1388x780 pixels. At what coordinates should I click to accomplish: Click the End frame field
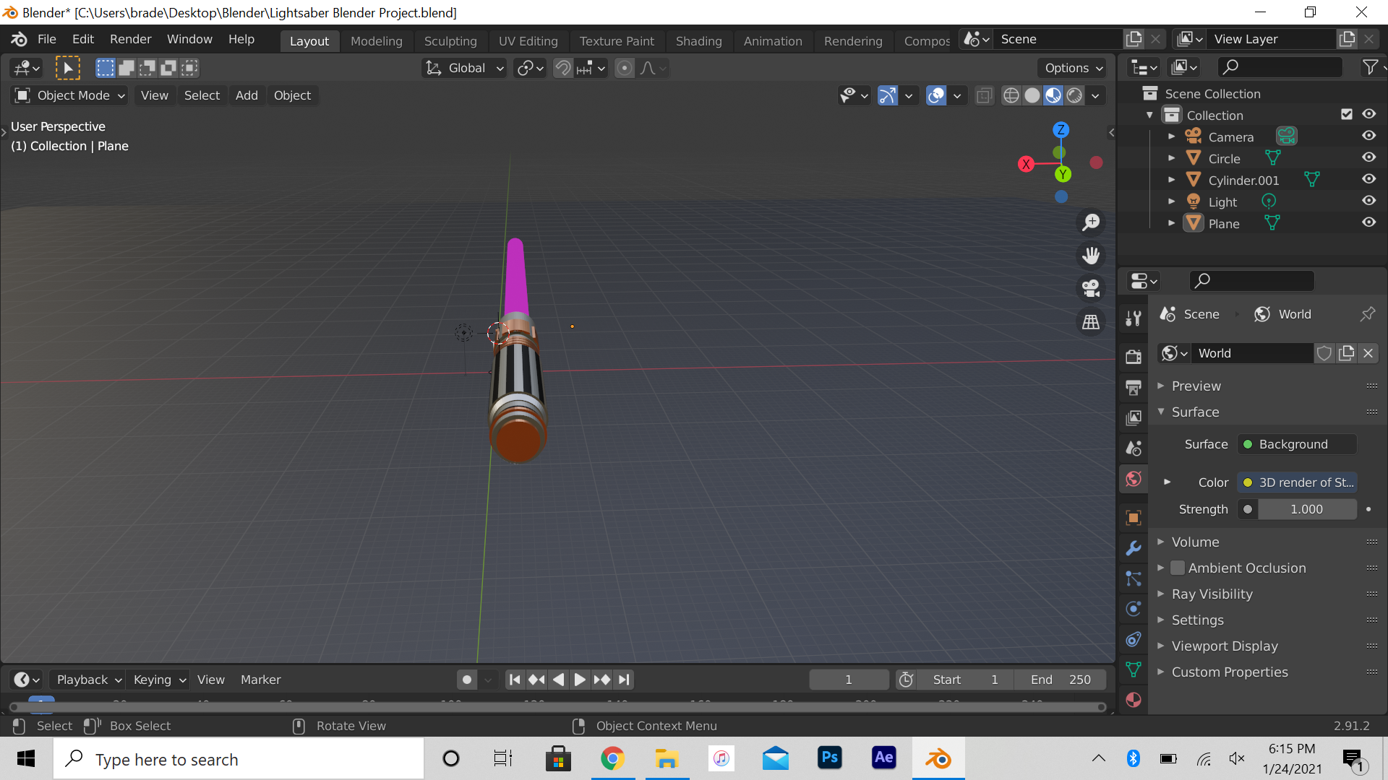(1059, 680)
